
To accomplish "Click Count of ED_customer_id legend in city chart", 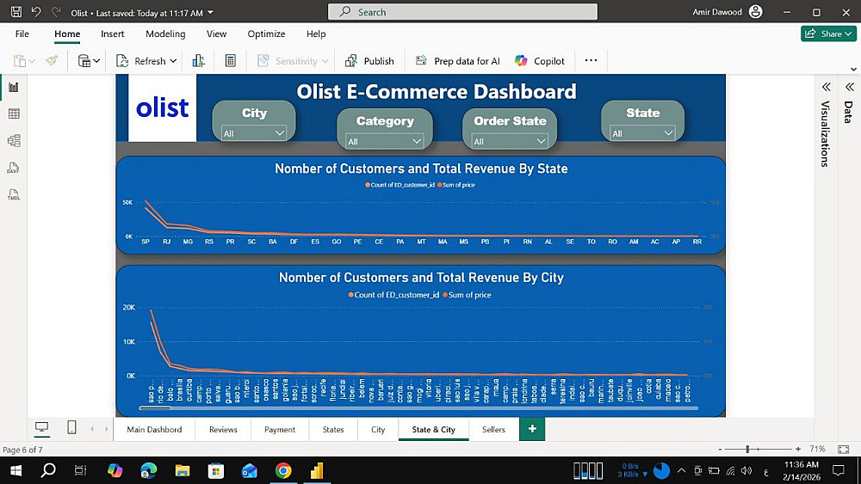I will coord(393,295).
